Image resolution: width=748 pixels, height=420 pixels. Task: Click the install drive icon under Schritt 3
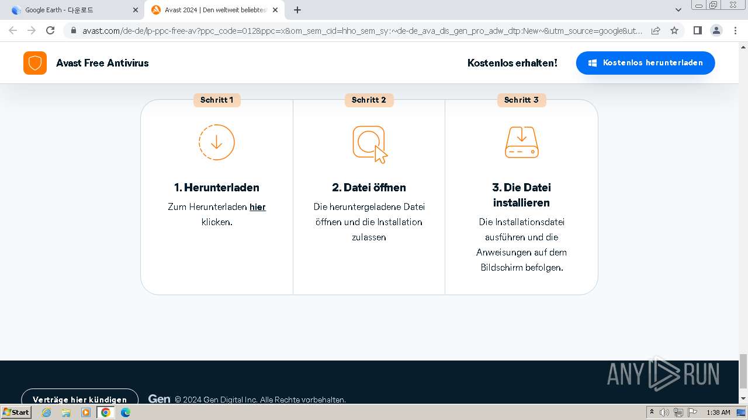pos(521,142)
